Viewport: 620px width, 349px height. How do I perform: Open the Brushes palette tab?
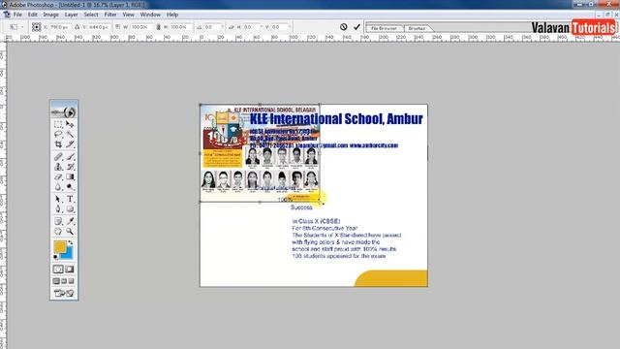417,28
